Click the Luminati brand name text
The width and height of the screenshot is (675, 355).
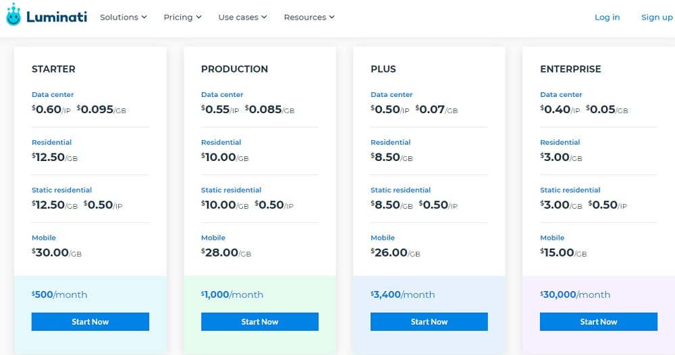pos(57,18)
